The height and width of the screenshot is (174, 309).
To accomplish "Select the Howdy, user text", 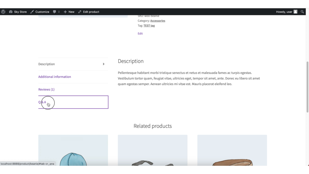I will 284,11.
